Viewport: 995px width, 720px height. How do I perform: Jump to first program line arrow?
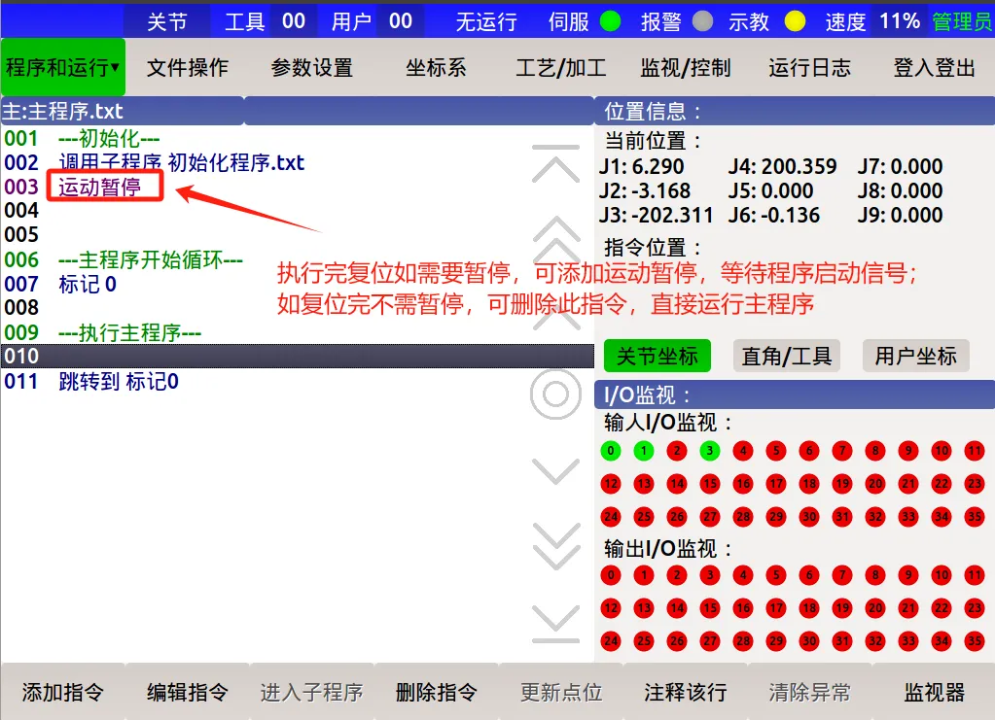pos(555,163)
